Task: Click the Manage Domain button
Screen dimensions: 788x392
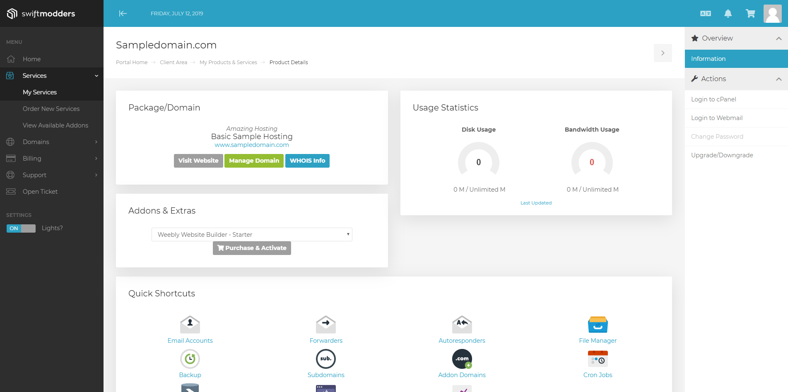Action: pyautogui.click(x=254, y=161)
